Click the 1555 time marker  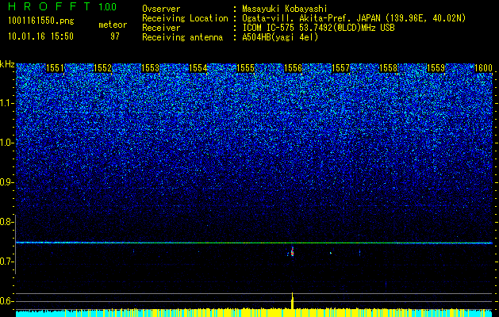point(246,68)
